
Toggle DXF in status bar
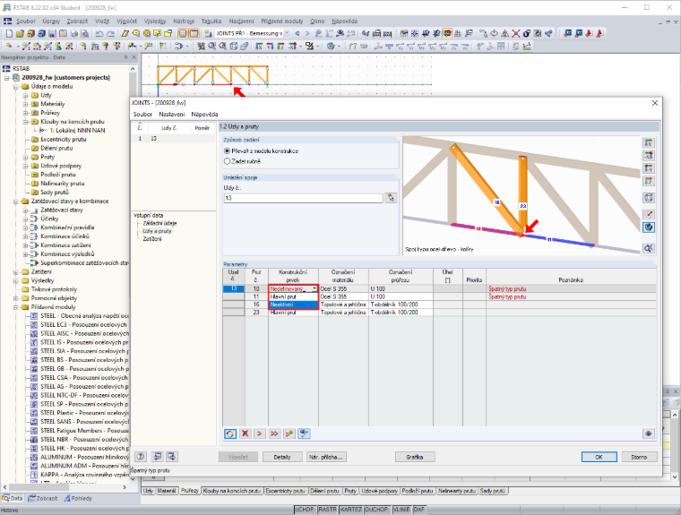[x=419, y=510]
